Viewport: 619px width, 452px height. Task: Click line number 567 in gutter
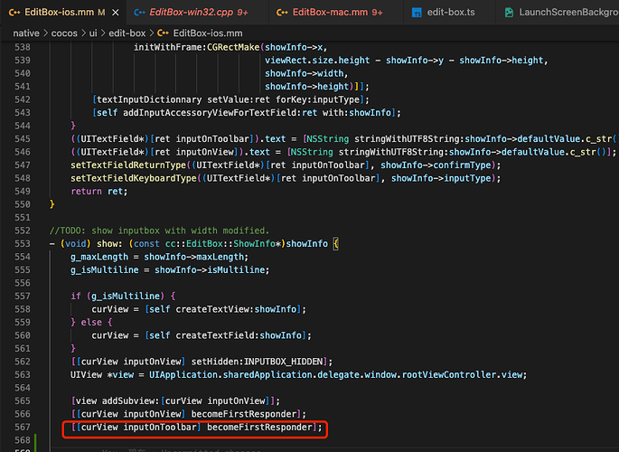(x=23, y=427)
